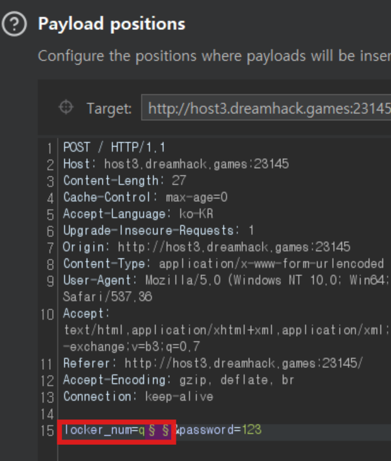The height and width of the screenshot is (461, 391).
Task: Click the Content-Type header line
Action: pyautogui.click(x=224, y=264)
